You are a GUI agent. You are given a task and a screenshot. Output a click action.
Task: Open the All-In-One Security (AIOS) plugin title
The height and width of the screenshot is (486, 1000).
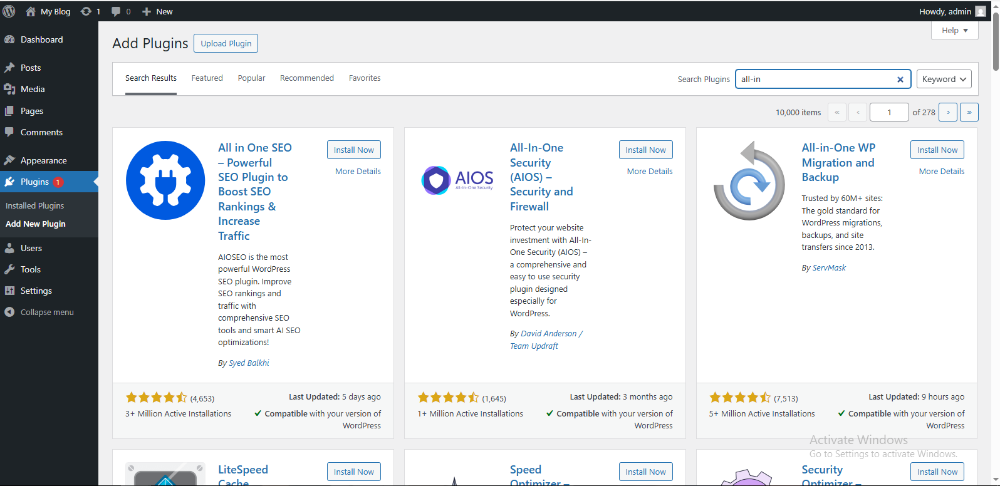pyautogui.click(x=541, y=177)
